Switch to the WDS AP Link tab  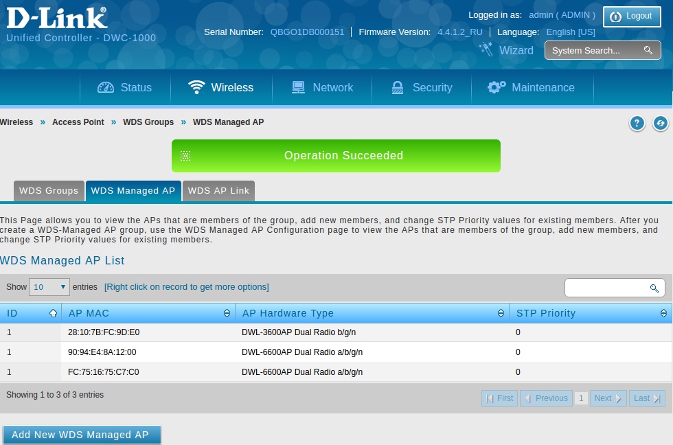pos(218,191)
